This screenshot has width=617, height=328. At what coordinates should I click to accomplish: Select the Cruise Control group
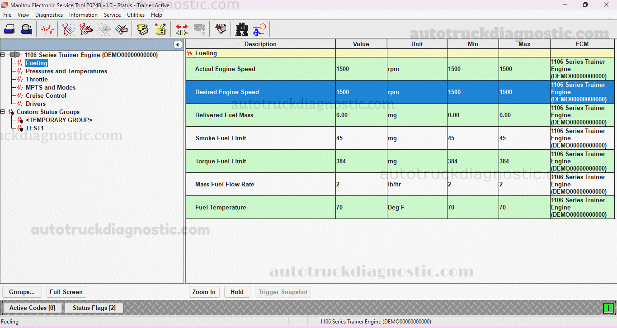click(46, 95)
